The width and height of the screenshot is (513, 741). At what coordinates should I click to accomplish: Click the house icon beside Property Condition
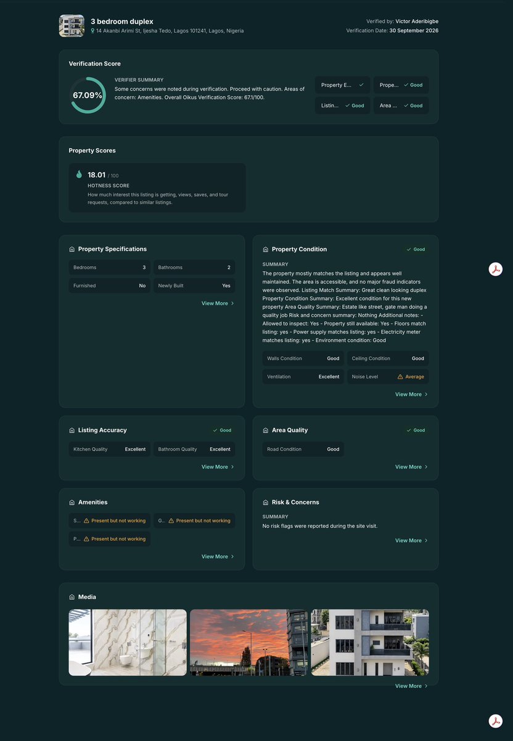click(x=266, y=249)
